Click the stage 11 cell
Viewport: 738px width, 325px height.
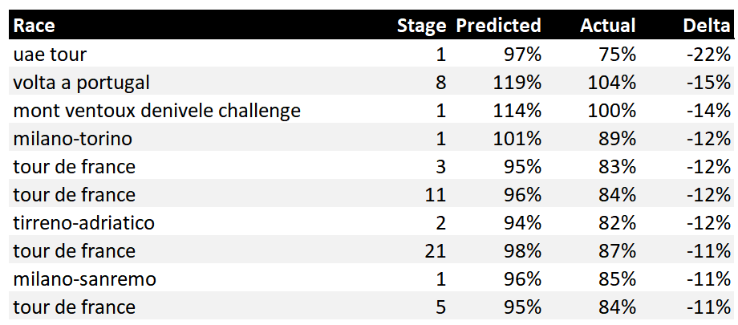(436, 194)
